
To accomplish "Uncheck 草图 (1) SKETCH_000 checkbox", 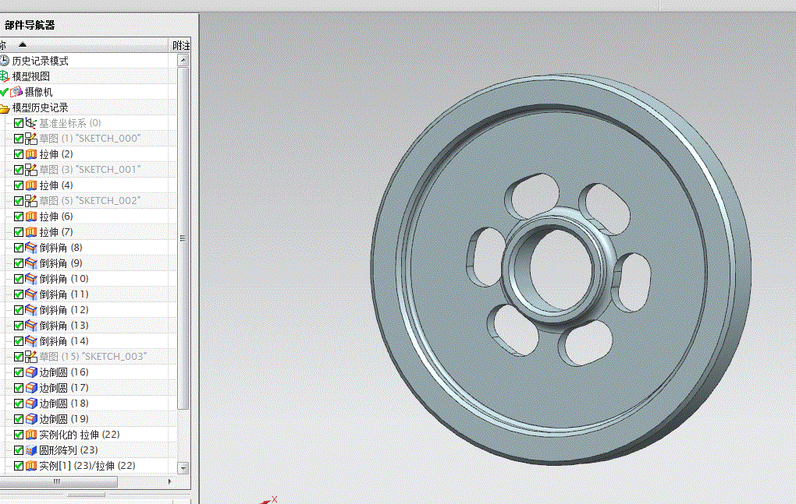I will [19, 139].
